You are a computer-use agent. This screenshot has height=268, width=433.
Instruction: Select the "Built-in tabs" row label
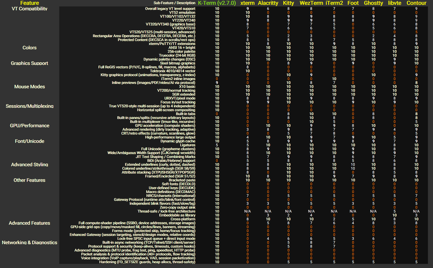[186, 114]
